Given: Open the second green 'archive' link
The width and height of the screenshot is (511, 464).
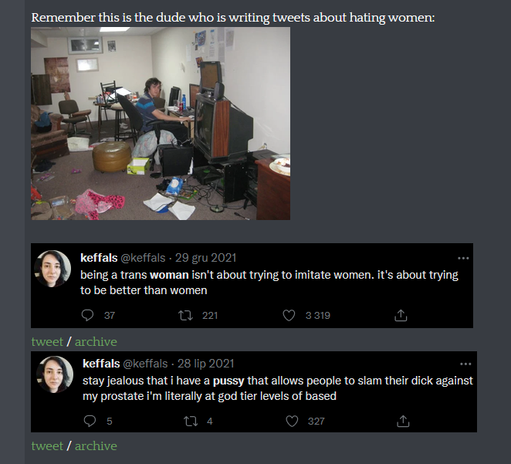Looking at the screenshot, I should [x=96, y=445].
